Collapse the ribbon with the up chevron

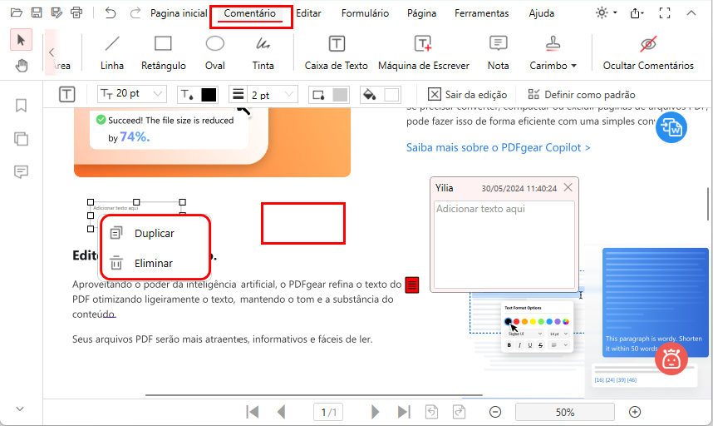click(691, 12)
